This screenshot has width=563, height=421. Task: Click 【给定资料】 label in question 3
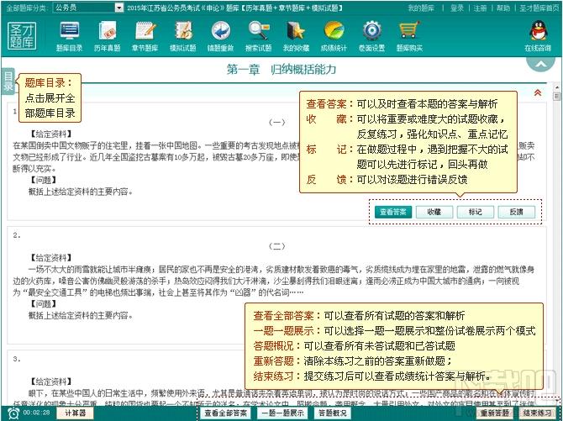pos(50,382)
